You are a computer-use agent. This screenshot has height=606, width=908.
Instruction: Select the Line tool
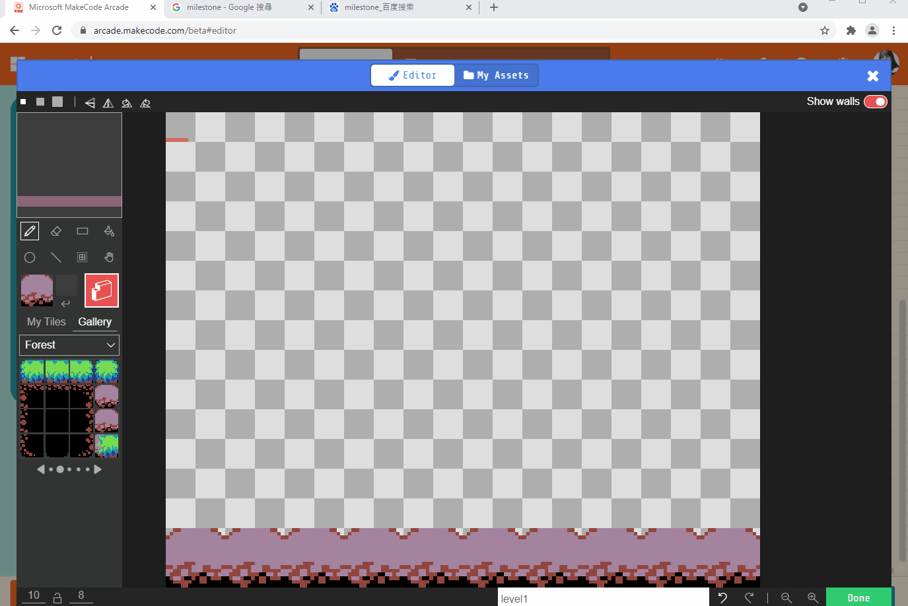tap(55, 257)
